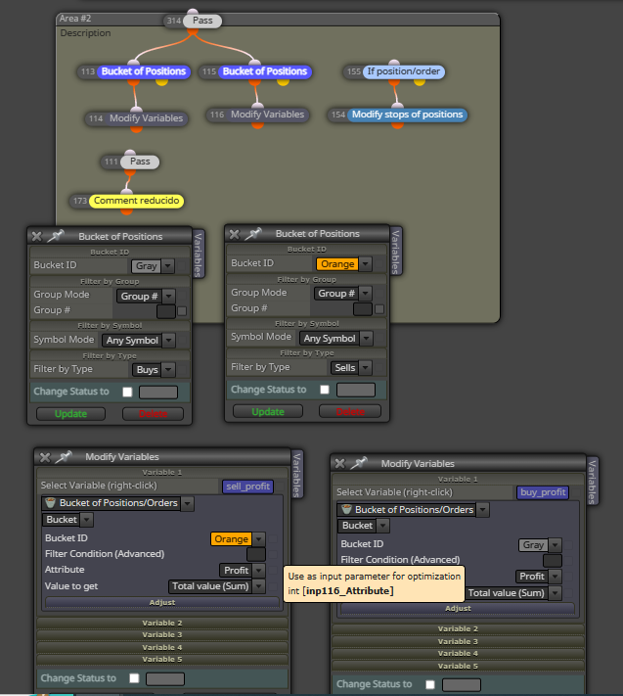Expand Variable 2 section in sell_profit panel
Screen dimensions: 623x696
click(161, 623)
